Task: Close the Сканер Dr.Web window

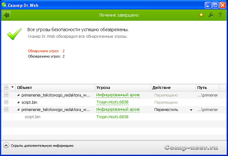Action: pyautogui.click(x=223, y=6)
